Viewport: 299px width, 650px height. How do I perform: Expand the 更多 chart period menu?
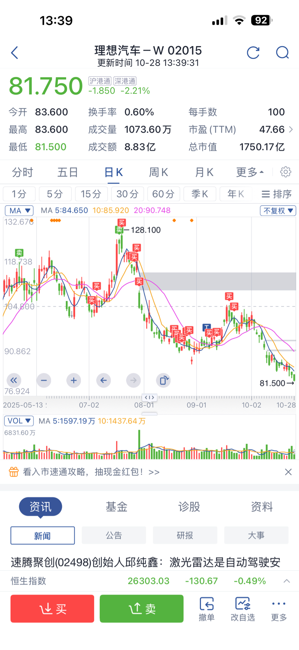tap(250, 172)
